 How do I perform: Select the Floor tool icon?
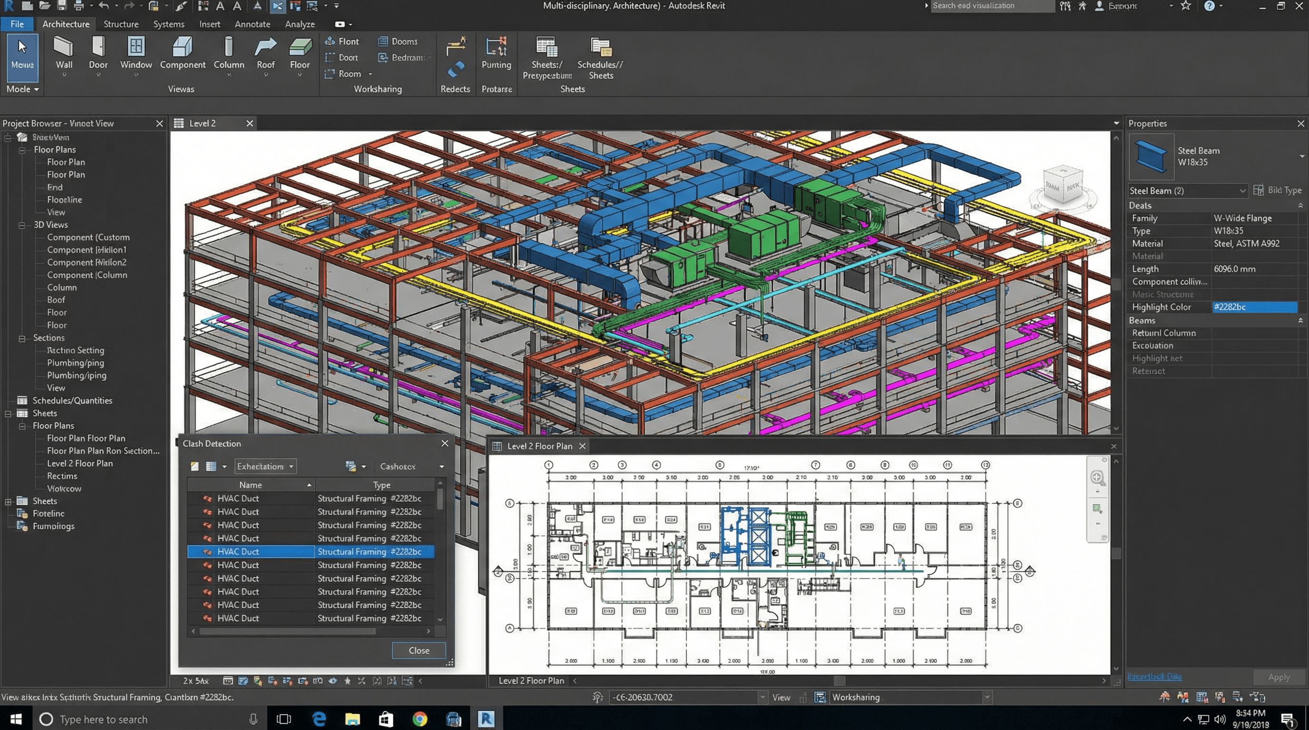300,47
